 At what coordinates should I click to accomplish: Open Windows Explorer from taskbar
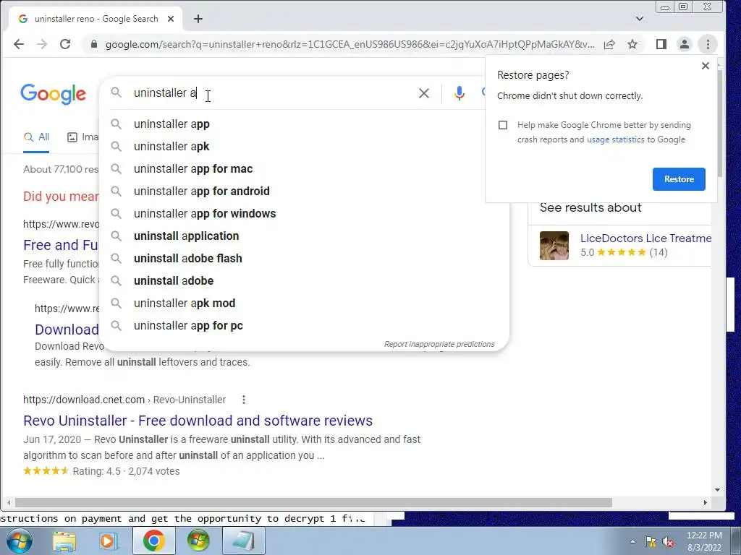tap(64, 541)
